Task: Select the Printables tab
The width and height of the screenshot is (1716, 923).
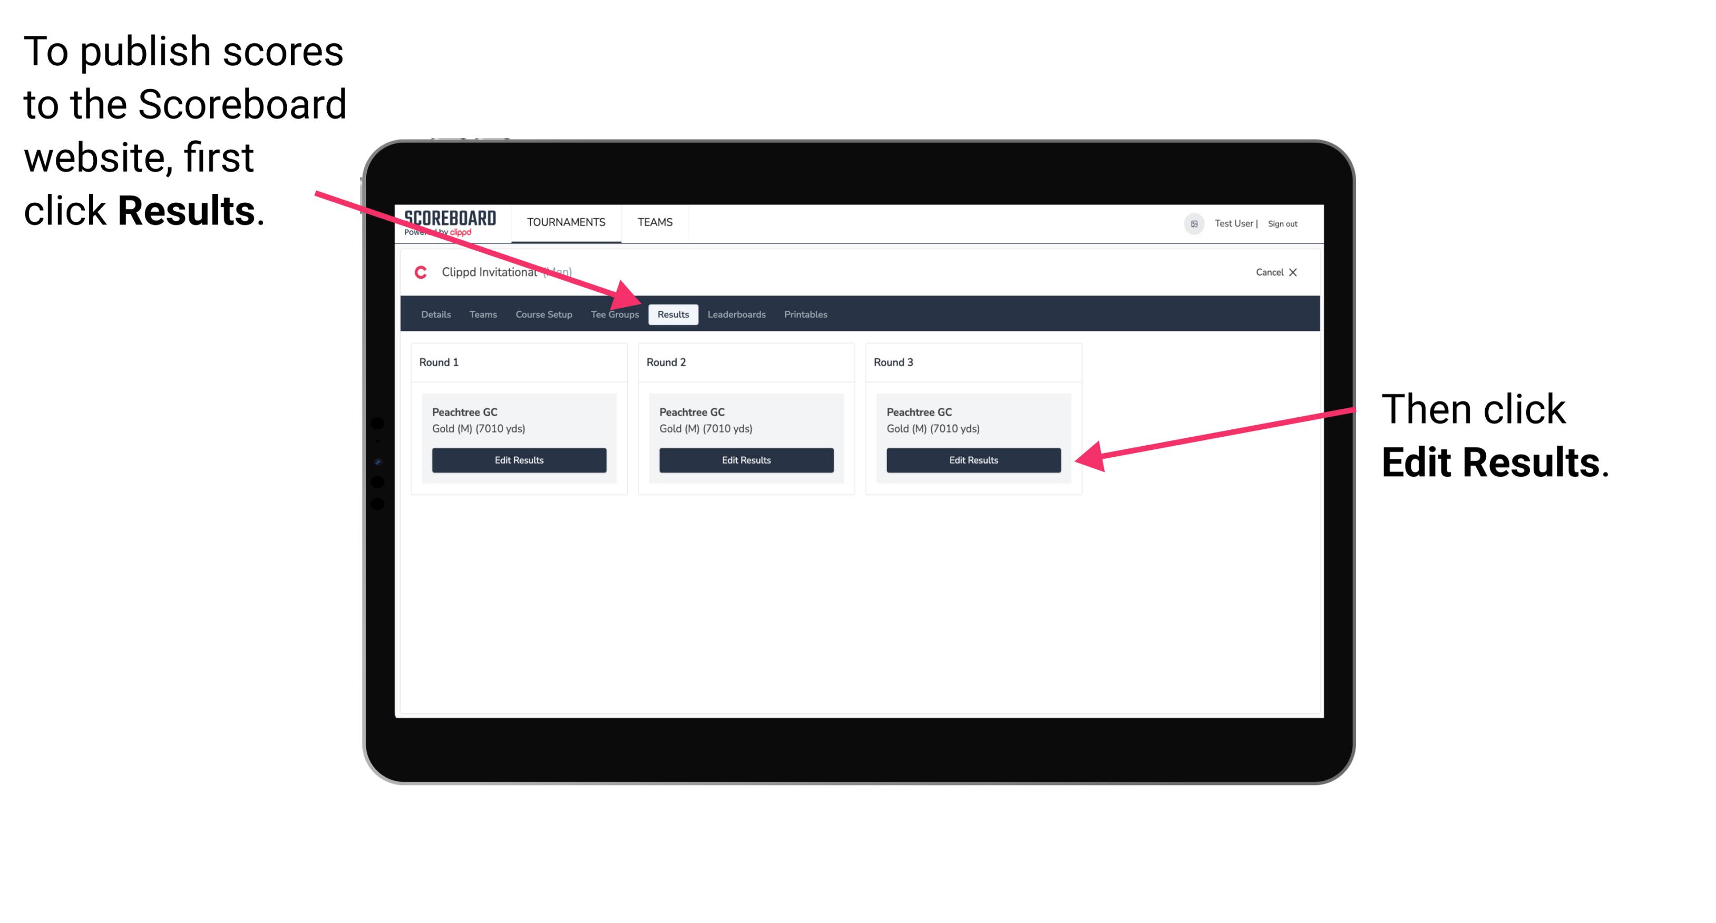Action: (x=806, y=314)
